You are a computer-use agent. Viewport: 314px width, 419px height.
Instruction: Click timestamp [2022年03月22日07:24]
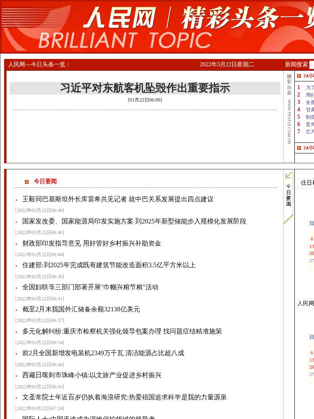pos(40,408)
